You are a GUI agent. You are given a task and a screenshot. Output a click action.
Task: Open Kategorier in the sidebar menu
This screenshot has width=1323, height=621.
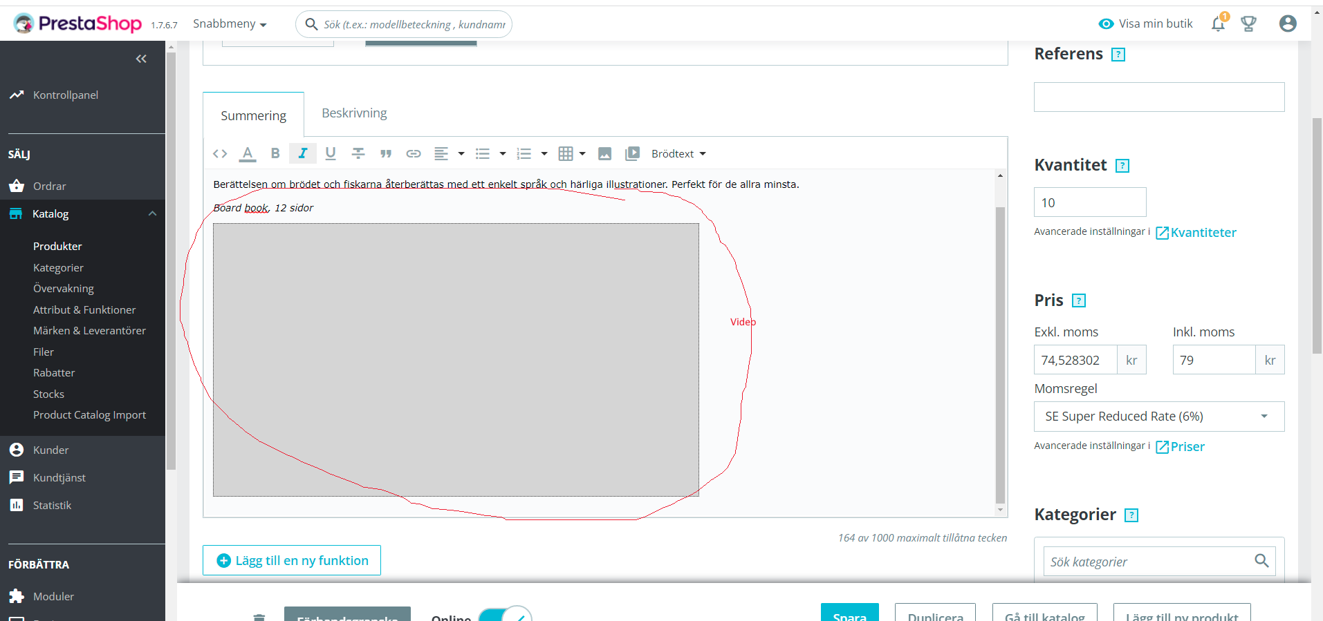(x=58, y=267)
